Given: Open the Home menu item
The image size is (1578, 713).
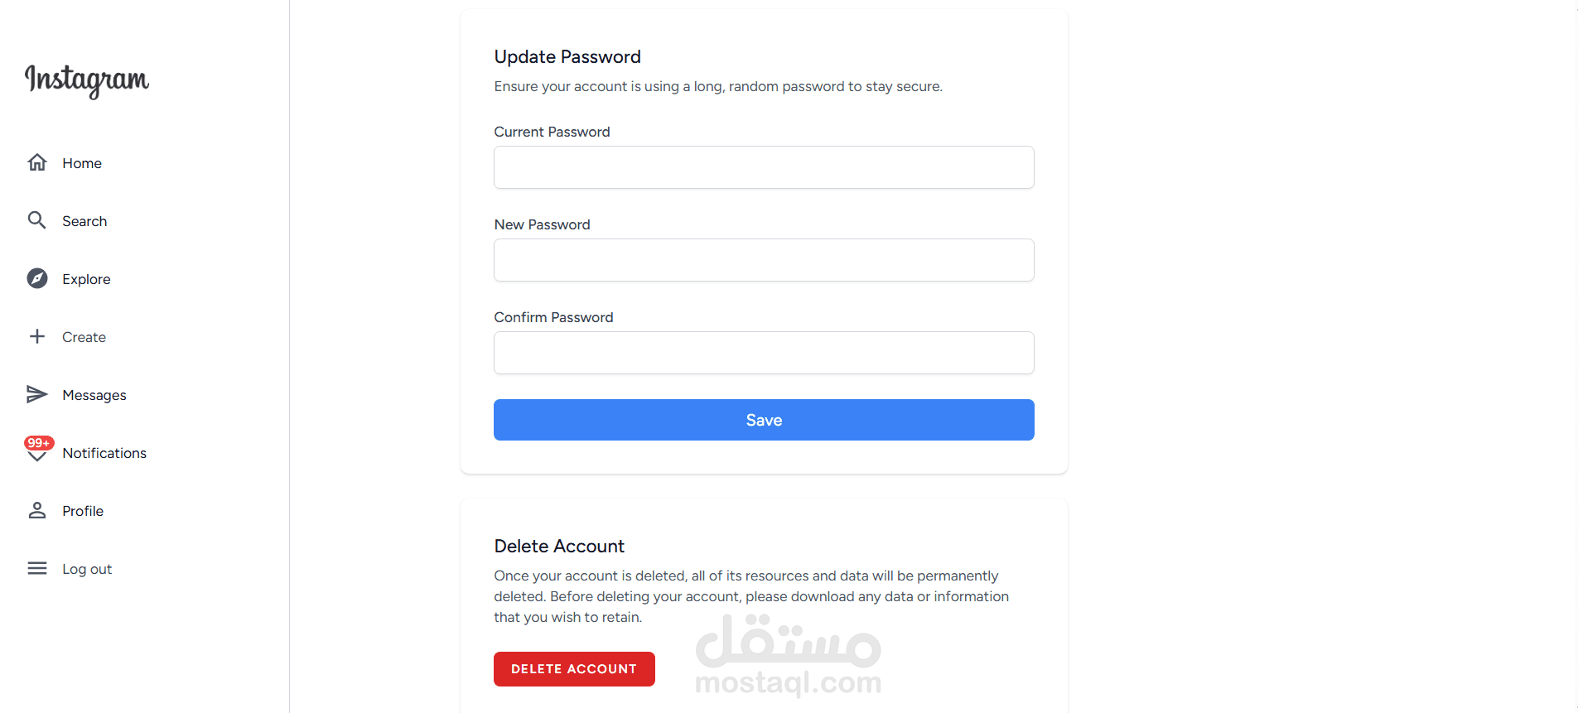Looking at the screenshot, I should [x=82, y=163].
